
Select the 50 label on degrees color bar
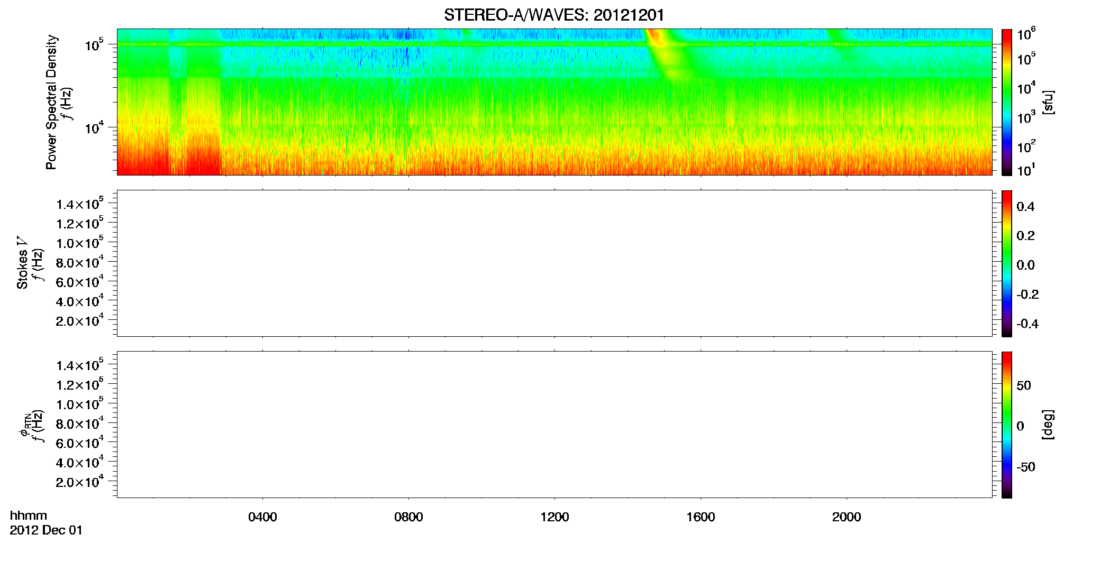1024,385
